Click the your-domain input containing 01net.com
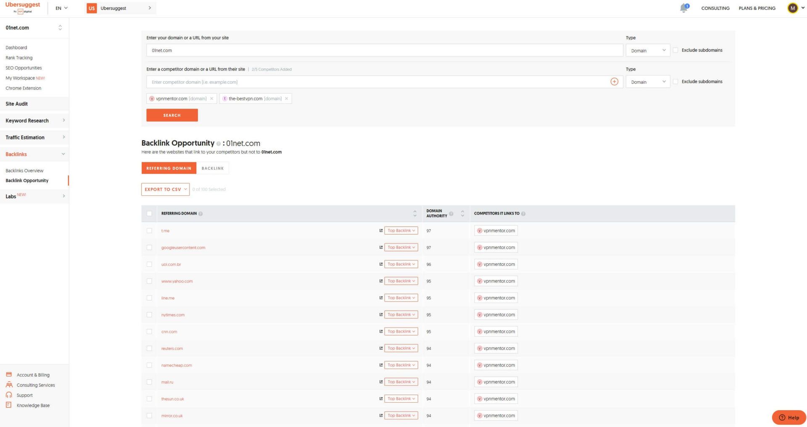 point(385,50)
